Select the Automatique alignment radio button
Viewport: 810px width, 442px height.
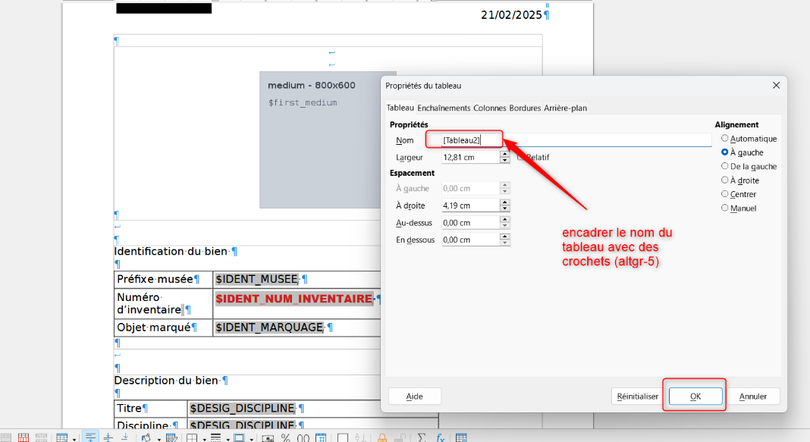[x=725, y=139]
